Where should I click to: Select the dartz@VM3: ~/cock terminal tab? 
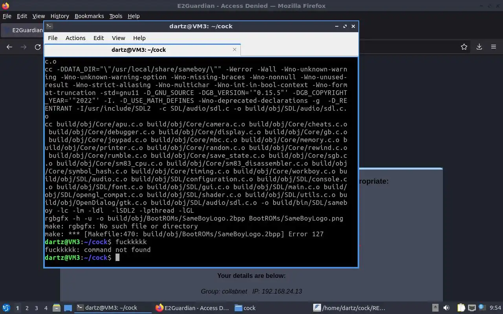pyautogui.click(x=139, y=50)
